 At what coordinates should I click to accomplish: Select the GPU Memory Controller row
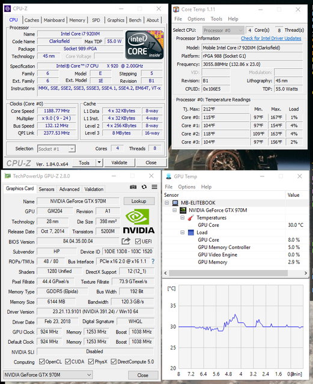pyautogui.click(x=235, y=247)
